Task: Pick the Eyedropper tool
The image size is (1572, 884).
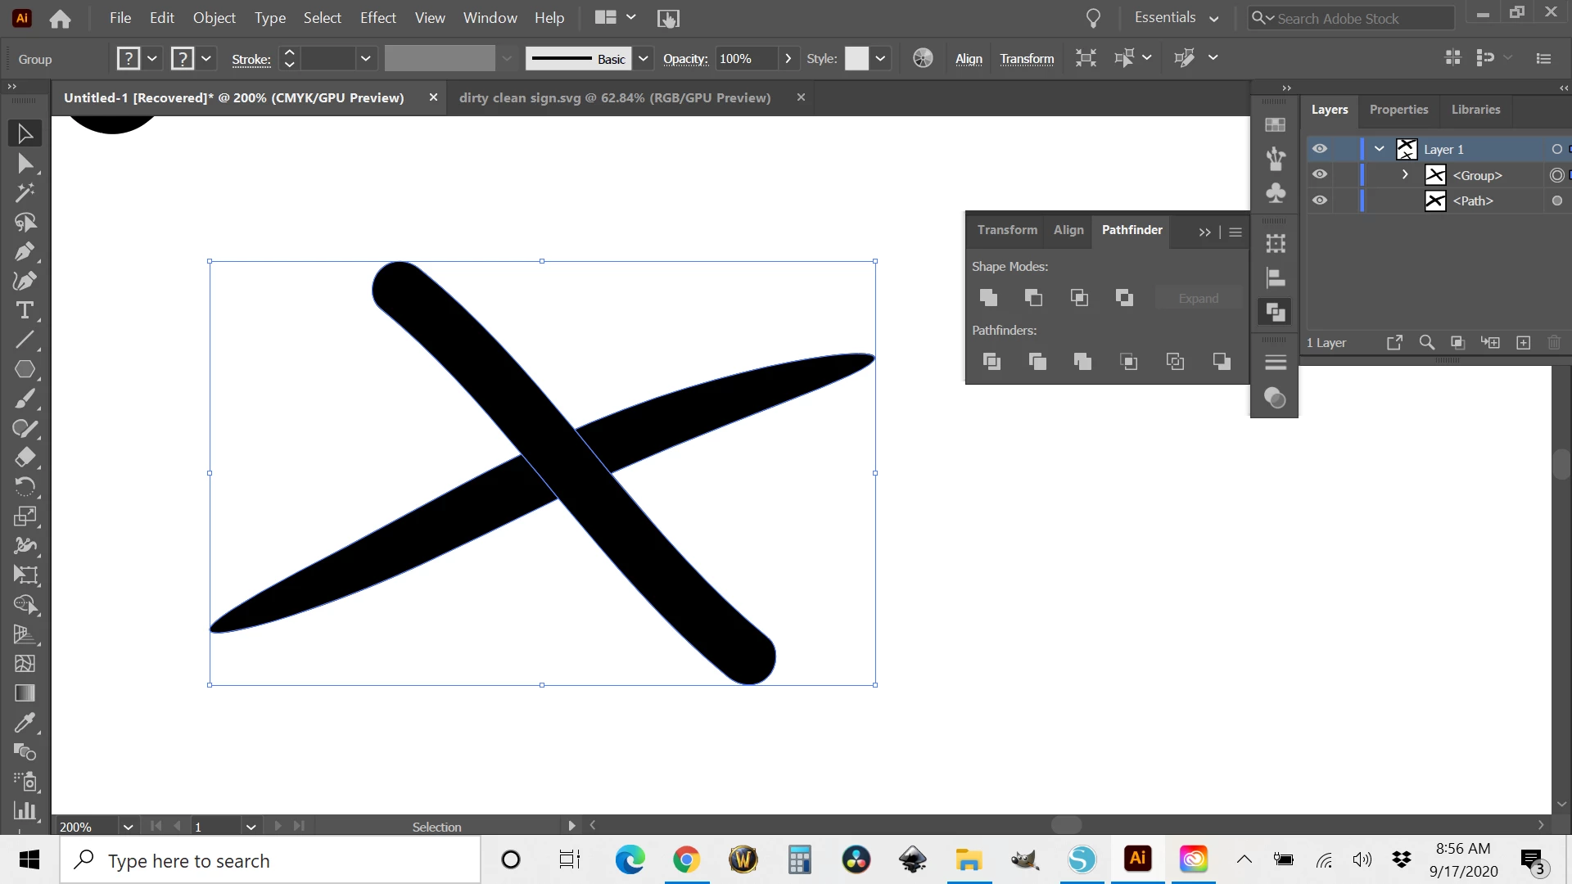Action: [x=25, y=723]
